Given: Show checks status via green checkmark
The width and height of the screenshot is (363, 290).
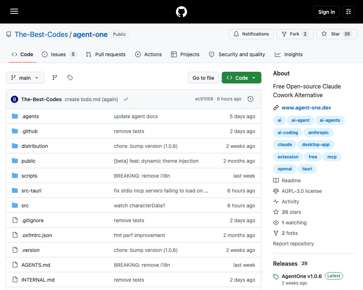Looking at the screenshot, I should 126,99.
